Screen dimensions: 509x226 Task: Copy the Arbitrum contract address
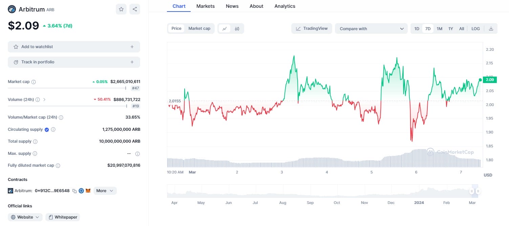point(74,191)
